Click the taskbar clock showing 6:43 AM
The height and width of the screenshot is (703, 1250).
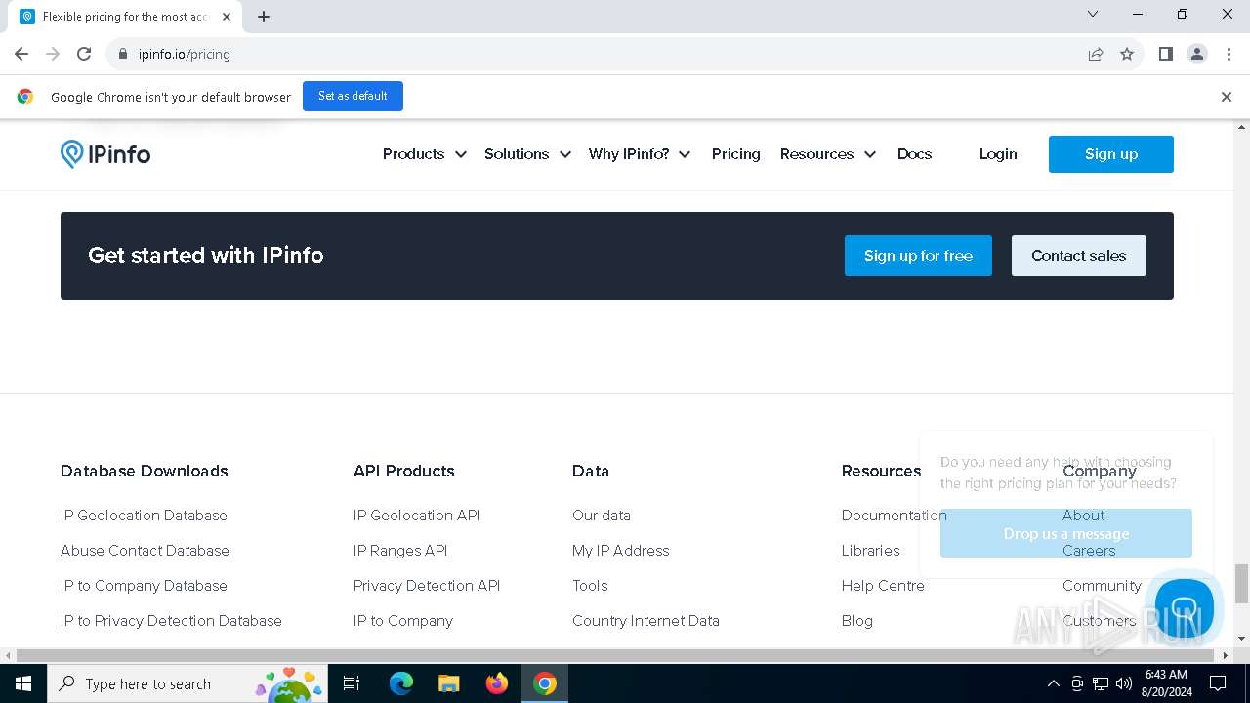(1166, 683)
